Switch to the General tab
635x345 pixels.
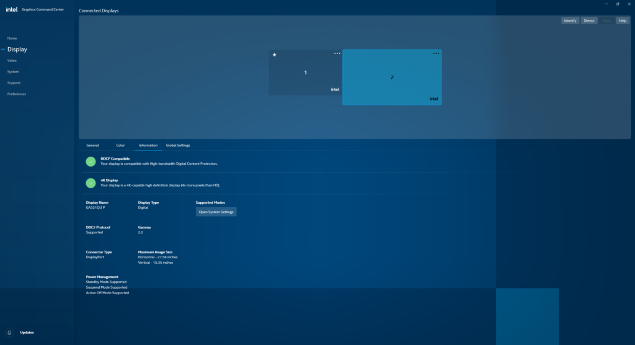(92, 145)
